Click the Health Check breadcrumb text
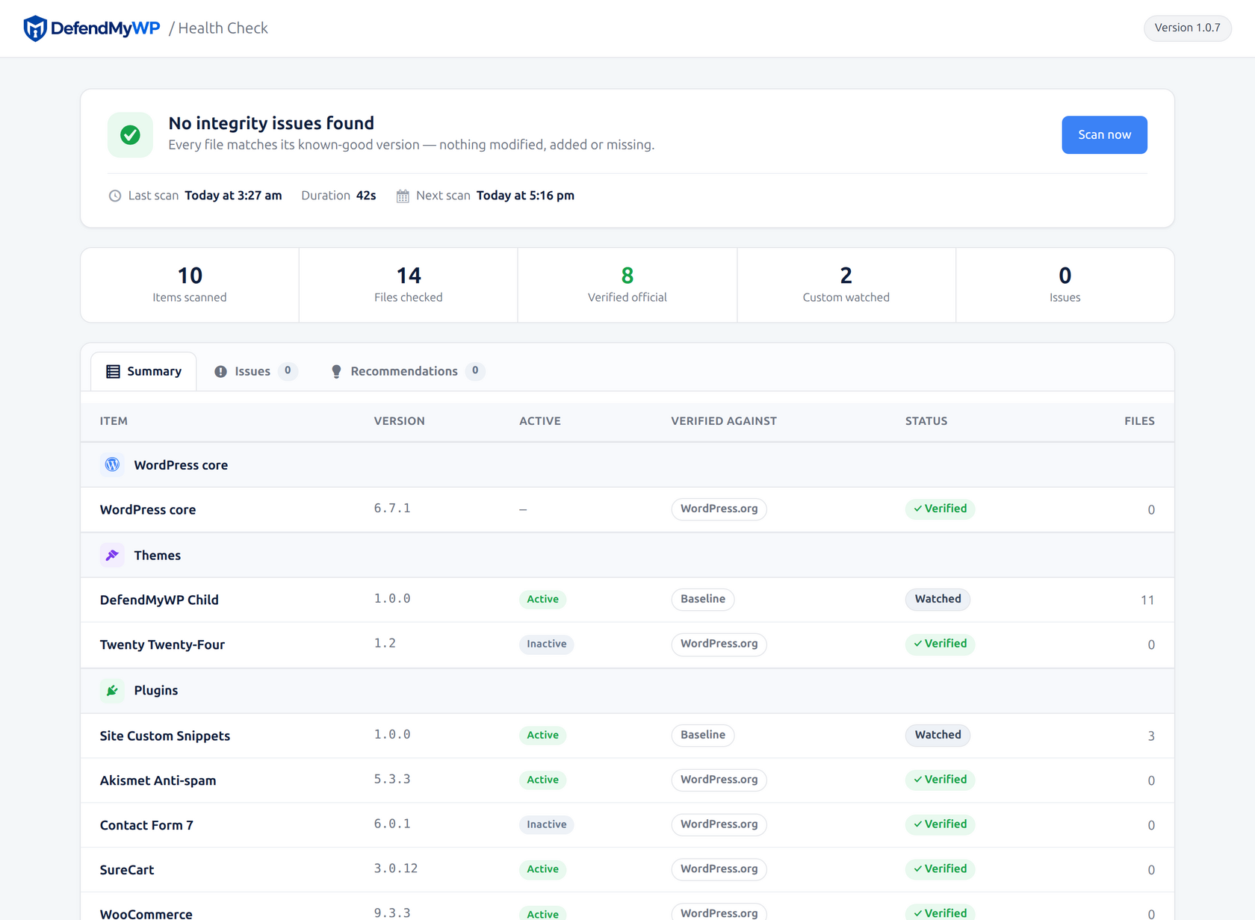This screenshot has width=1255, height=920. (x=223, y=28)
